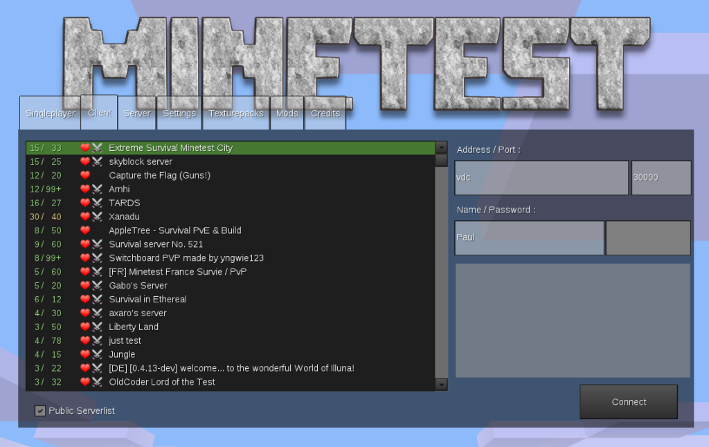Screen dimensions: 709x447
Task: Click the swords icon on Liberty Land row
Action: [97, 327]
